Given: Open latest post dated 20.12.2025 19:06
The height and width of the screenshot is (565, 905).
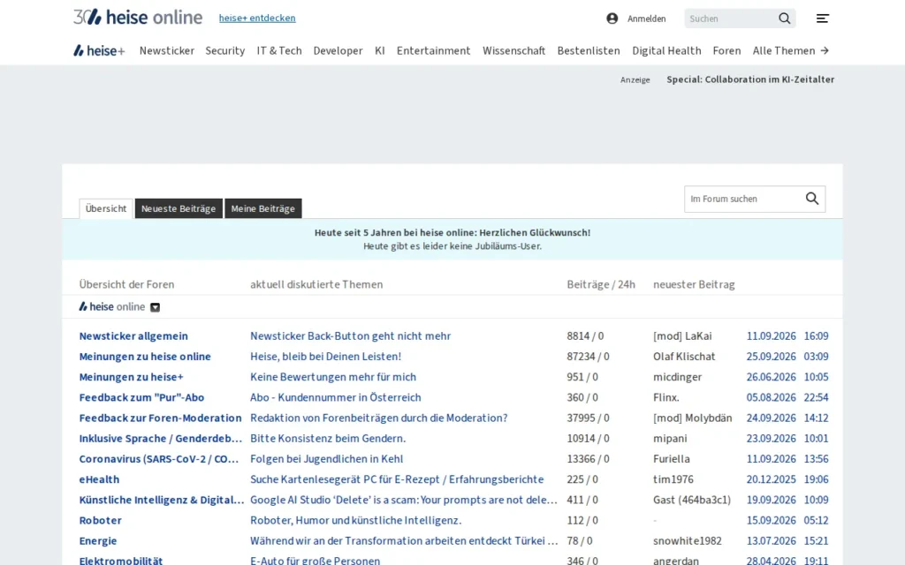Looking at the screenshot, I should tap(787, 479).
